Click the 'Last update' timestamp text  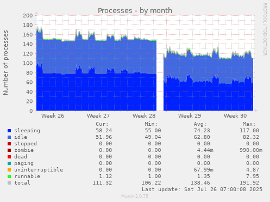tap(202, 189)
